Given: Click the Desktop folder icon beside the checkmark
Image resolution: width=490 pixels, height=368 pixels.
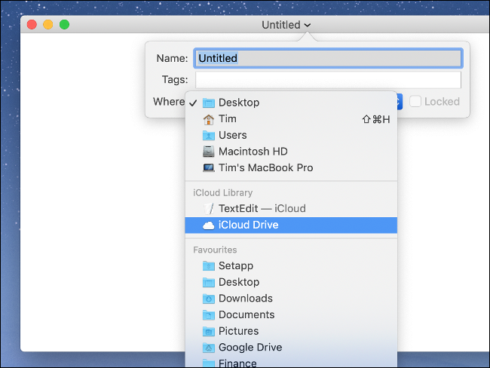Looking at the screenshot, I should click(208, 103).
